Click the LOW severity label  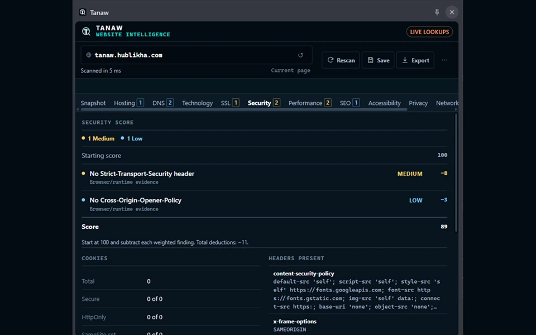415,200
